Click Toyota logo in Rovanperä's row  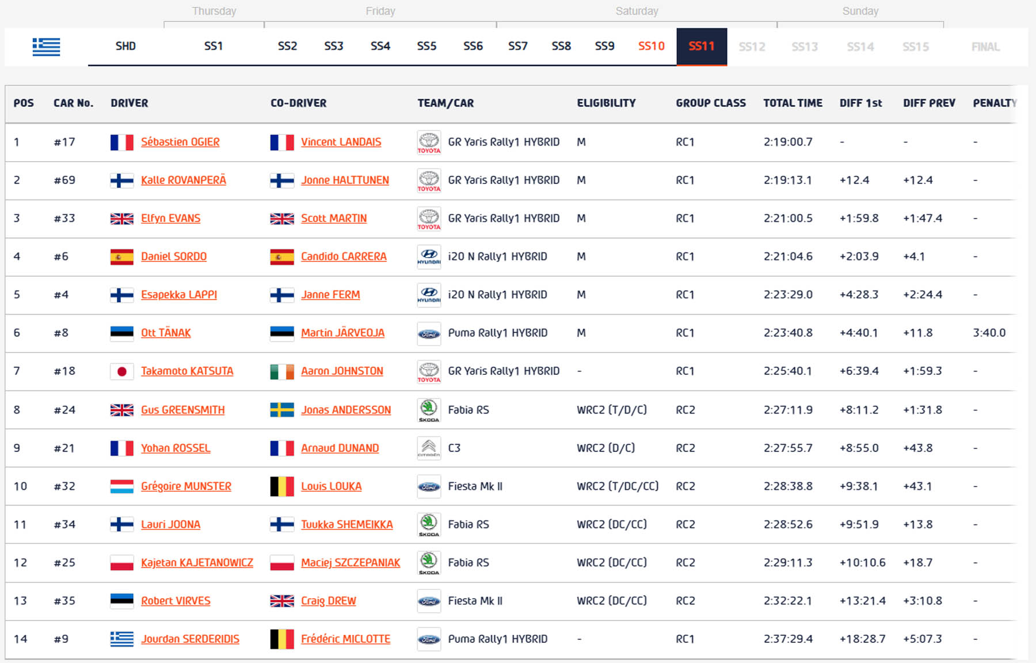pyautogui.click(x=429, y=181)
